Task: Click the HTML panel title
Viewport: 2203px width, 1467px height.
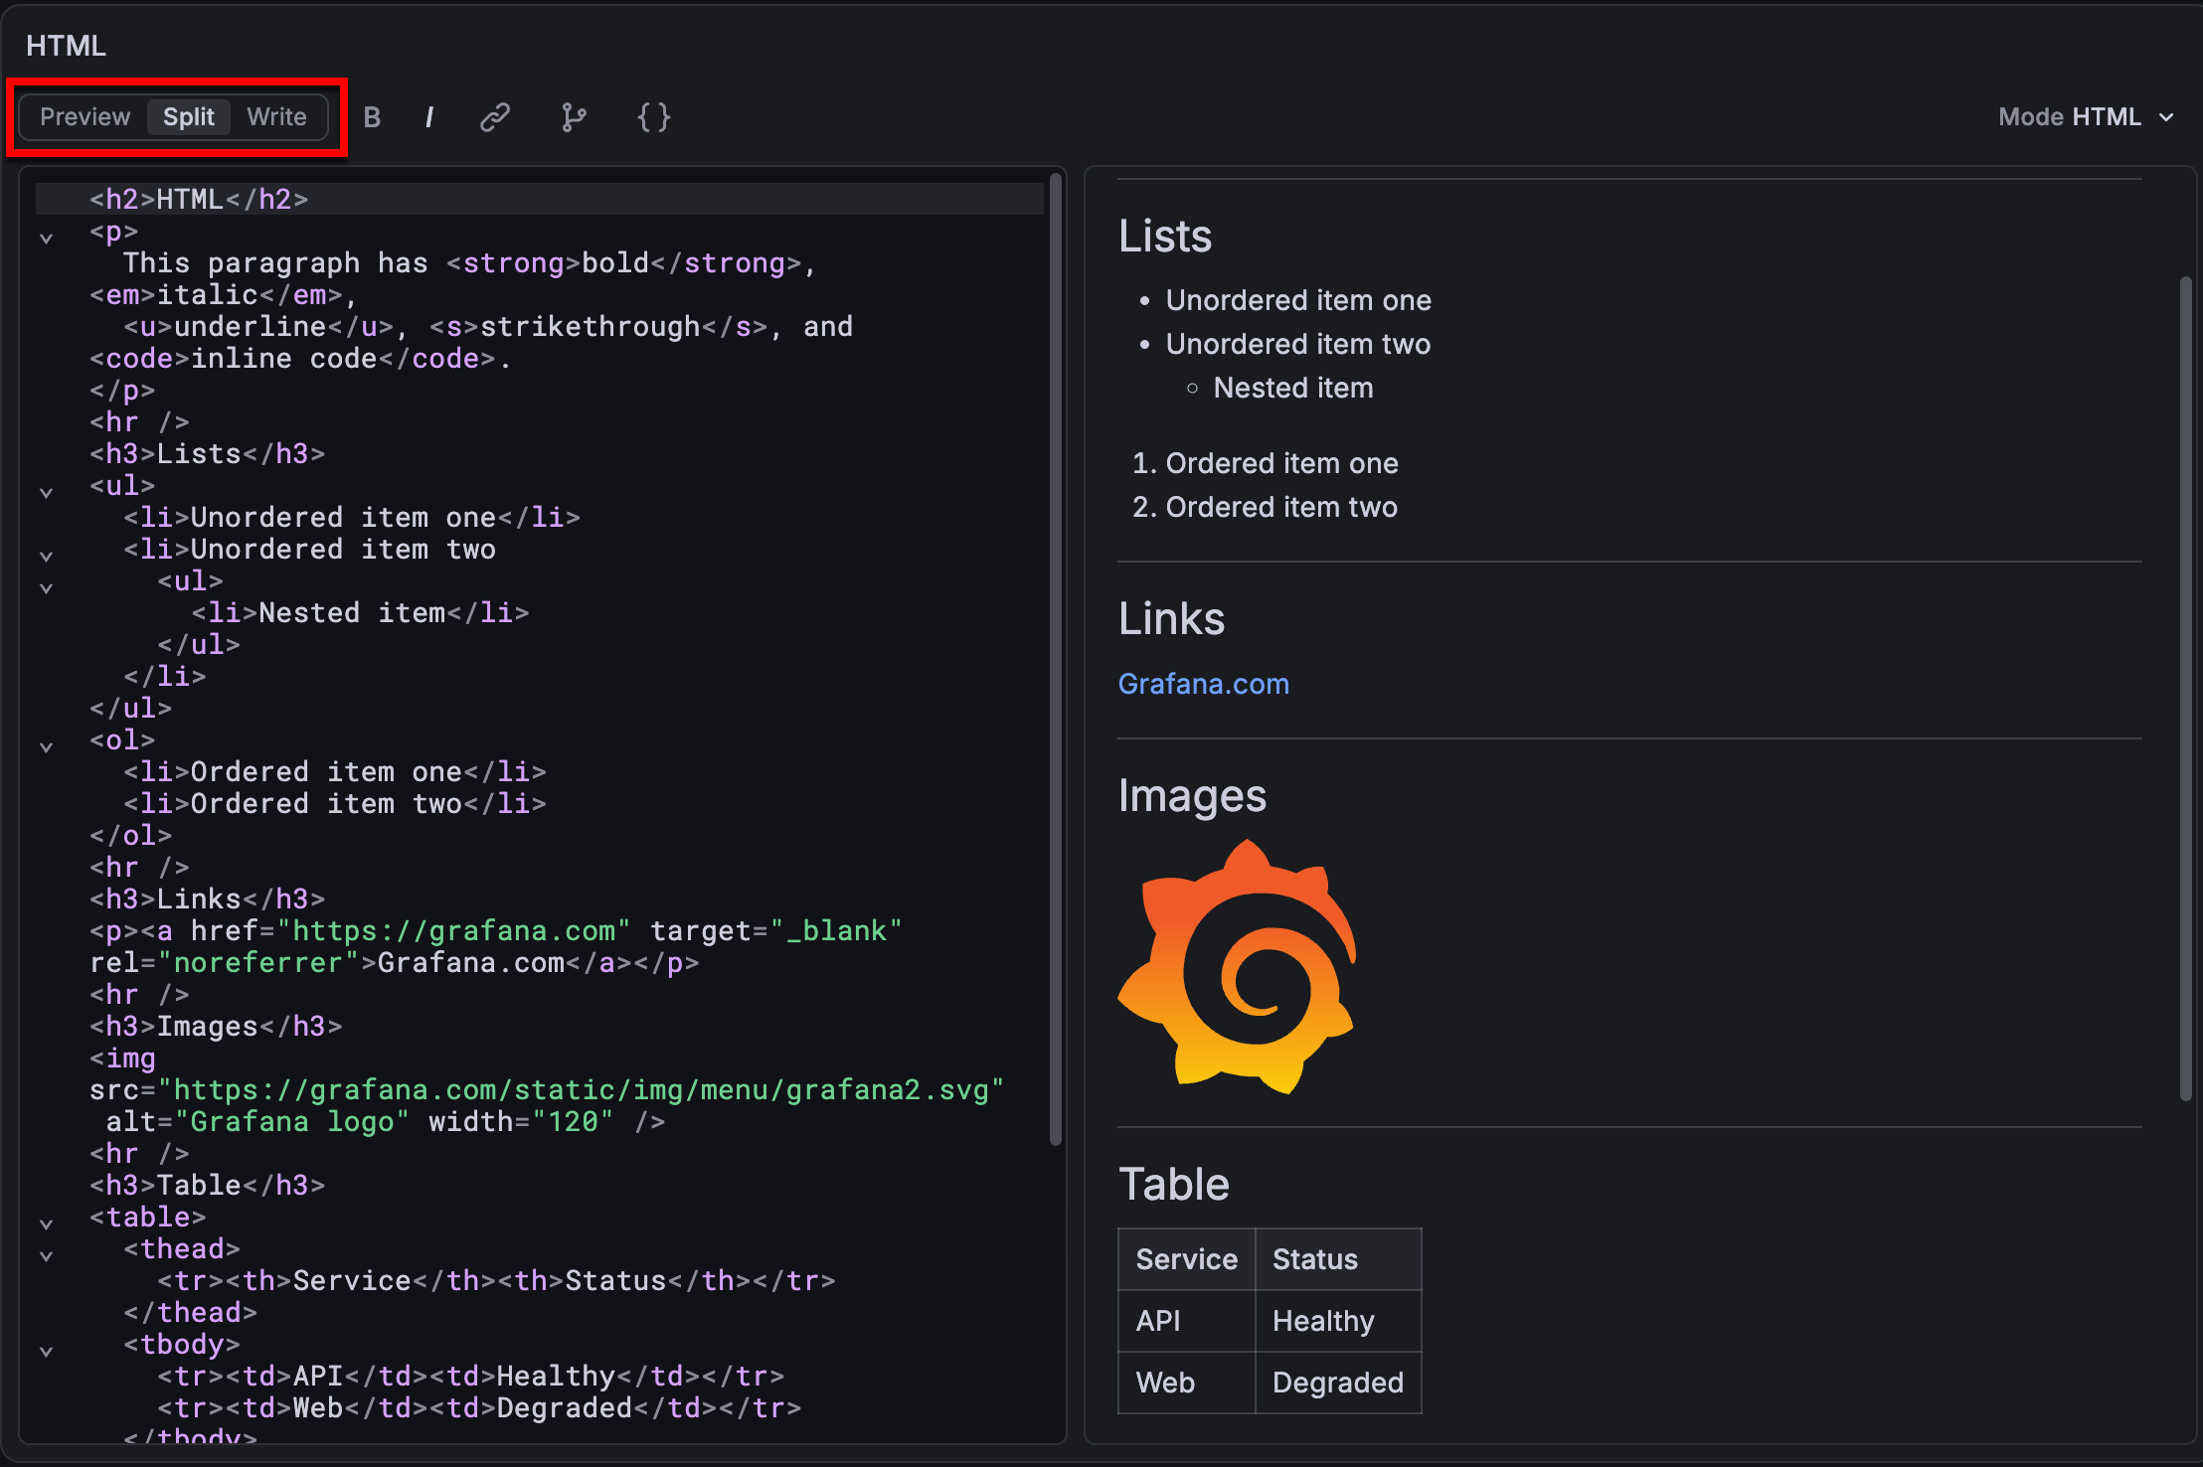Action: (66, 46)
